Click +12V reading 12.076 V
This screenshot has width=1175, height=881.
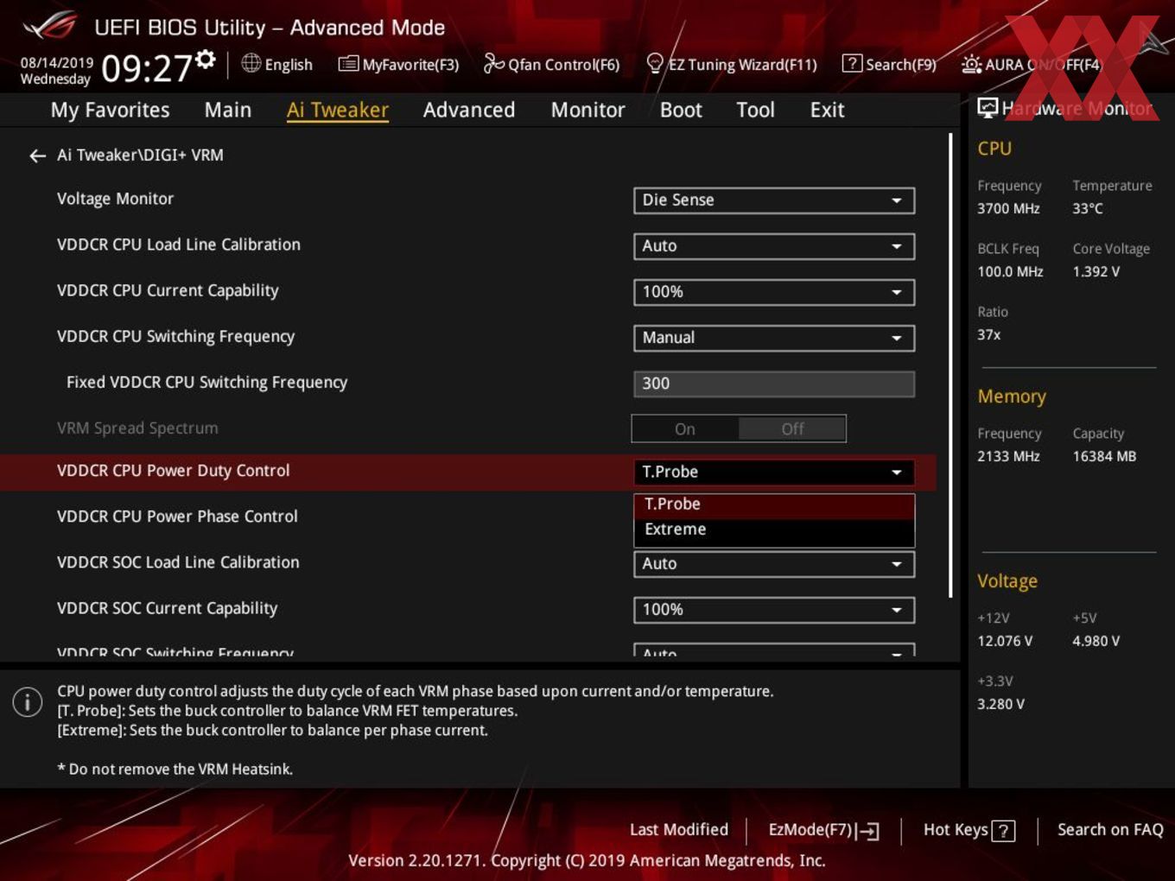point(1005,641)
